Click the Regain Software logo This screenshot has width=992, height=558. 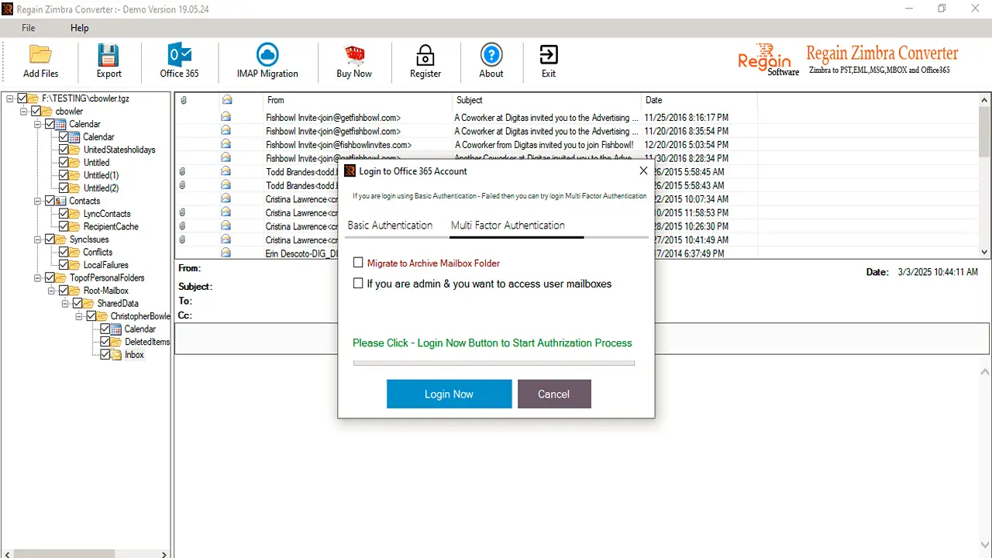click(768, 58)
